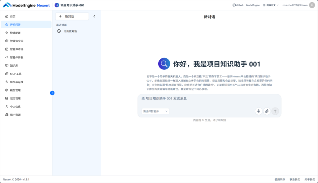The height and width of the screenshot is (183, 318).
Task: Click the large agent magnifier avatar
Action: (x=164, y=64)
